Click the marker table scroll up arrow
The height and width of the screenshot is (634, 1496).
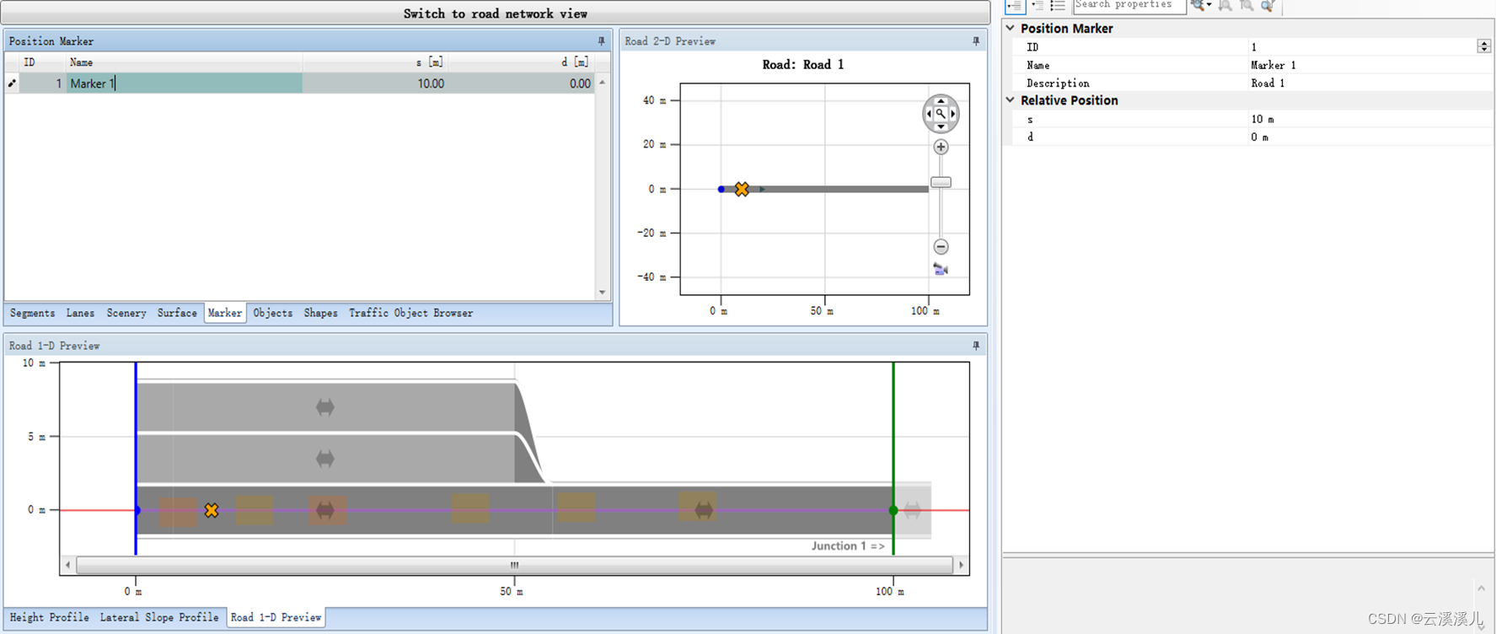tap(602, 82)
